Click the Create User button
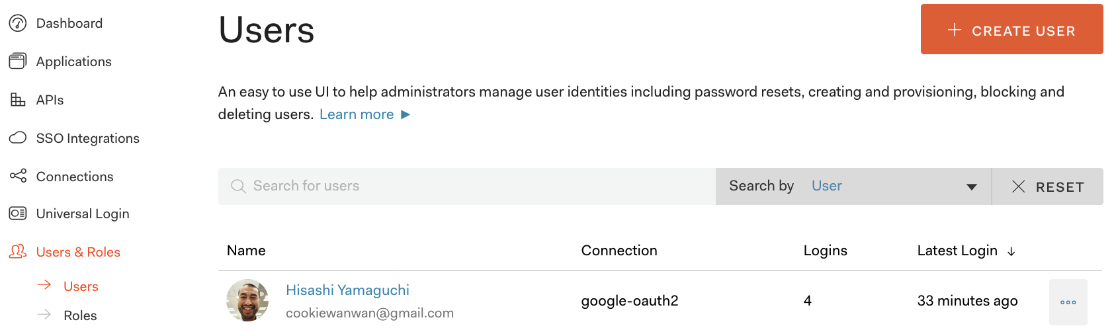Screen dimensions: 1114x332 1012,29
